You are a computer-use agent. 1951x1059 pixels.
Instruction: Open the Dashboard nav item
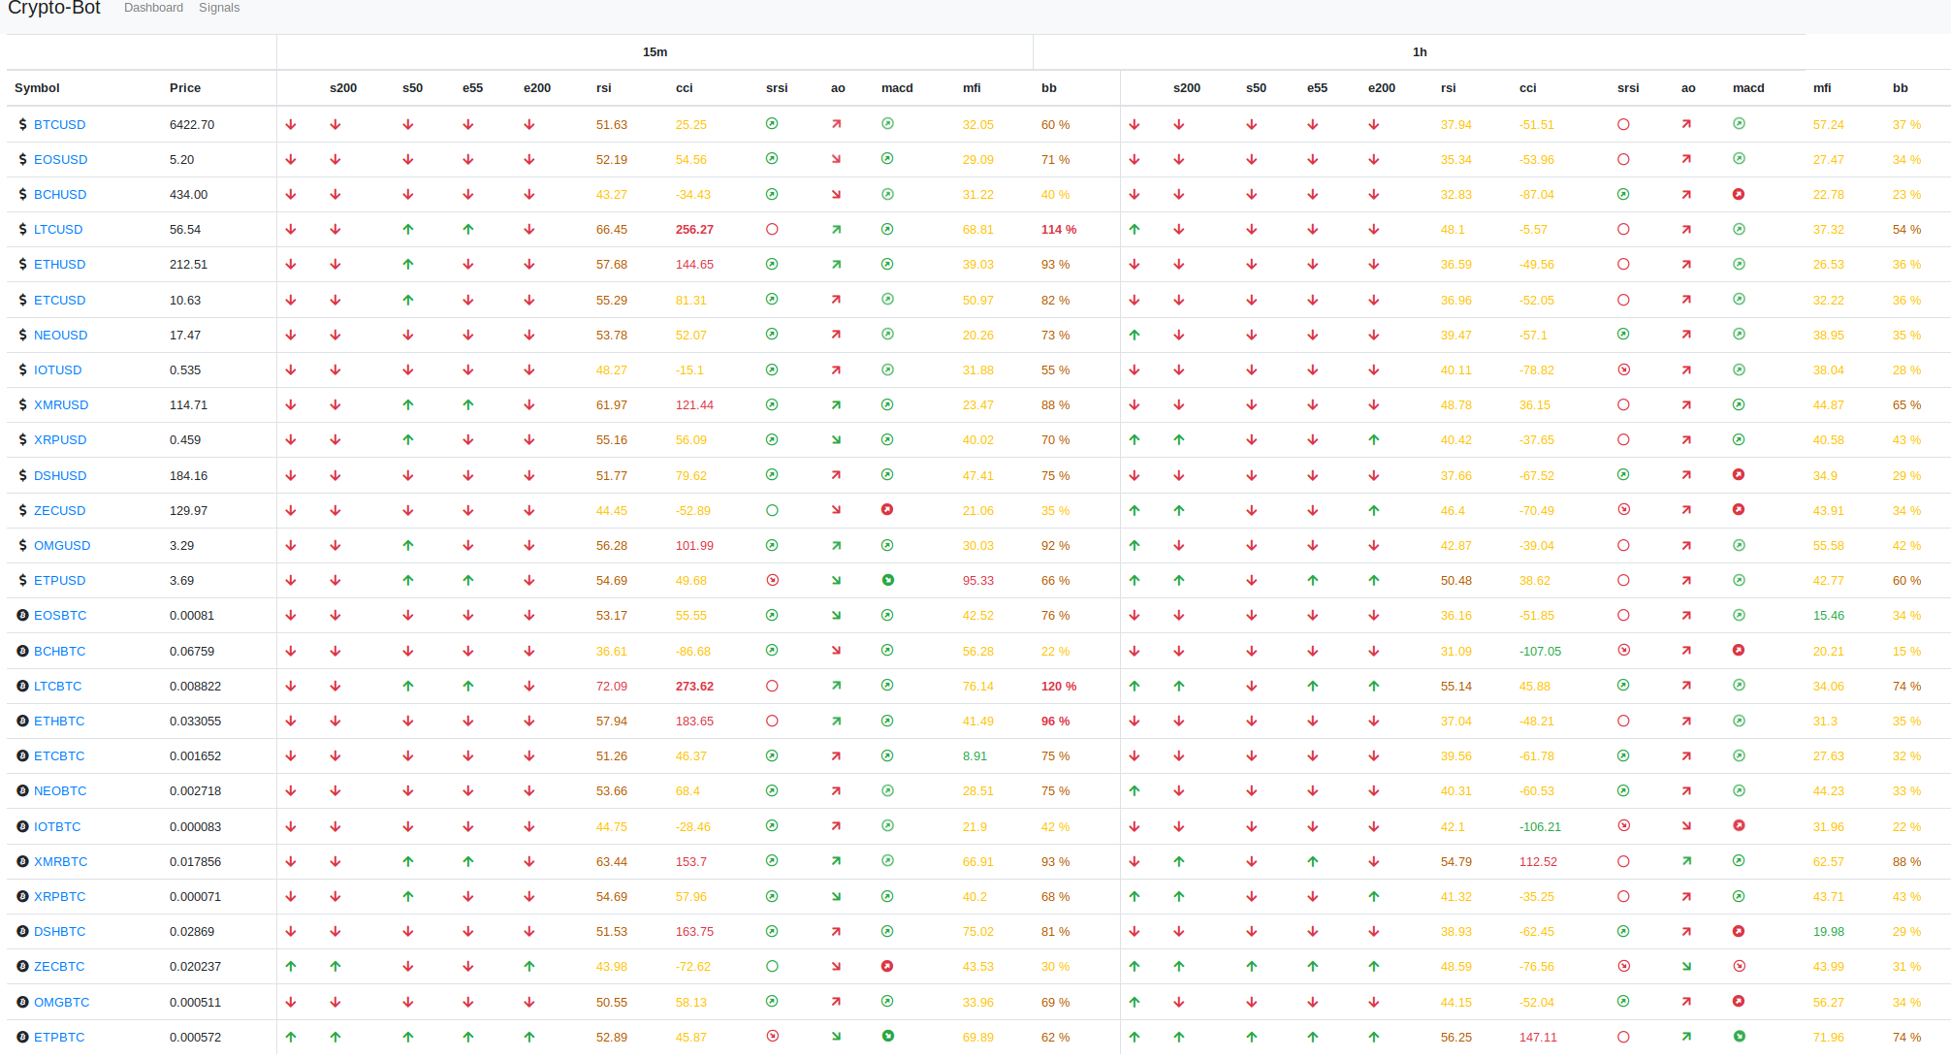coord(153,8)
